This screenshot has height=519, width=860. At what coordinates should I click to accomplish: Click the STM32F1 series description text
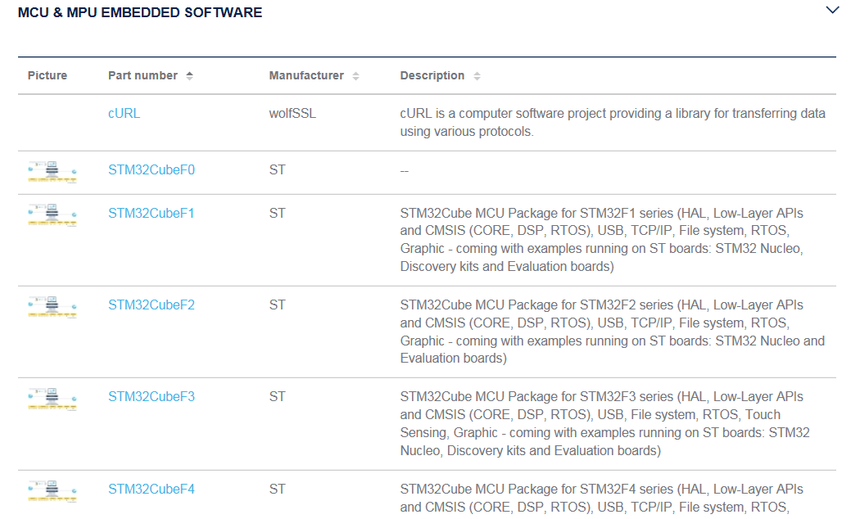(602, 240)
